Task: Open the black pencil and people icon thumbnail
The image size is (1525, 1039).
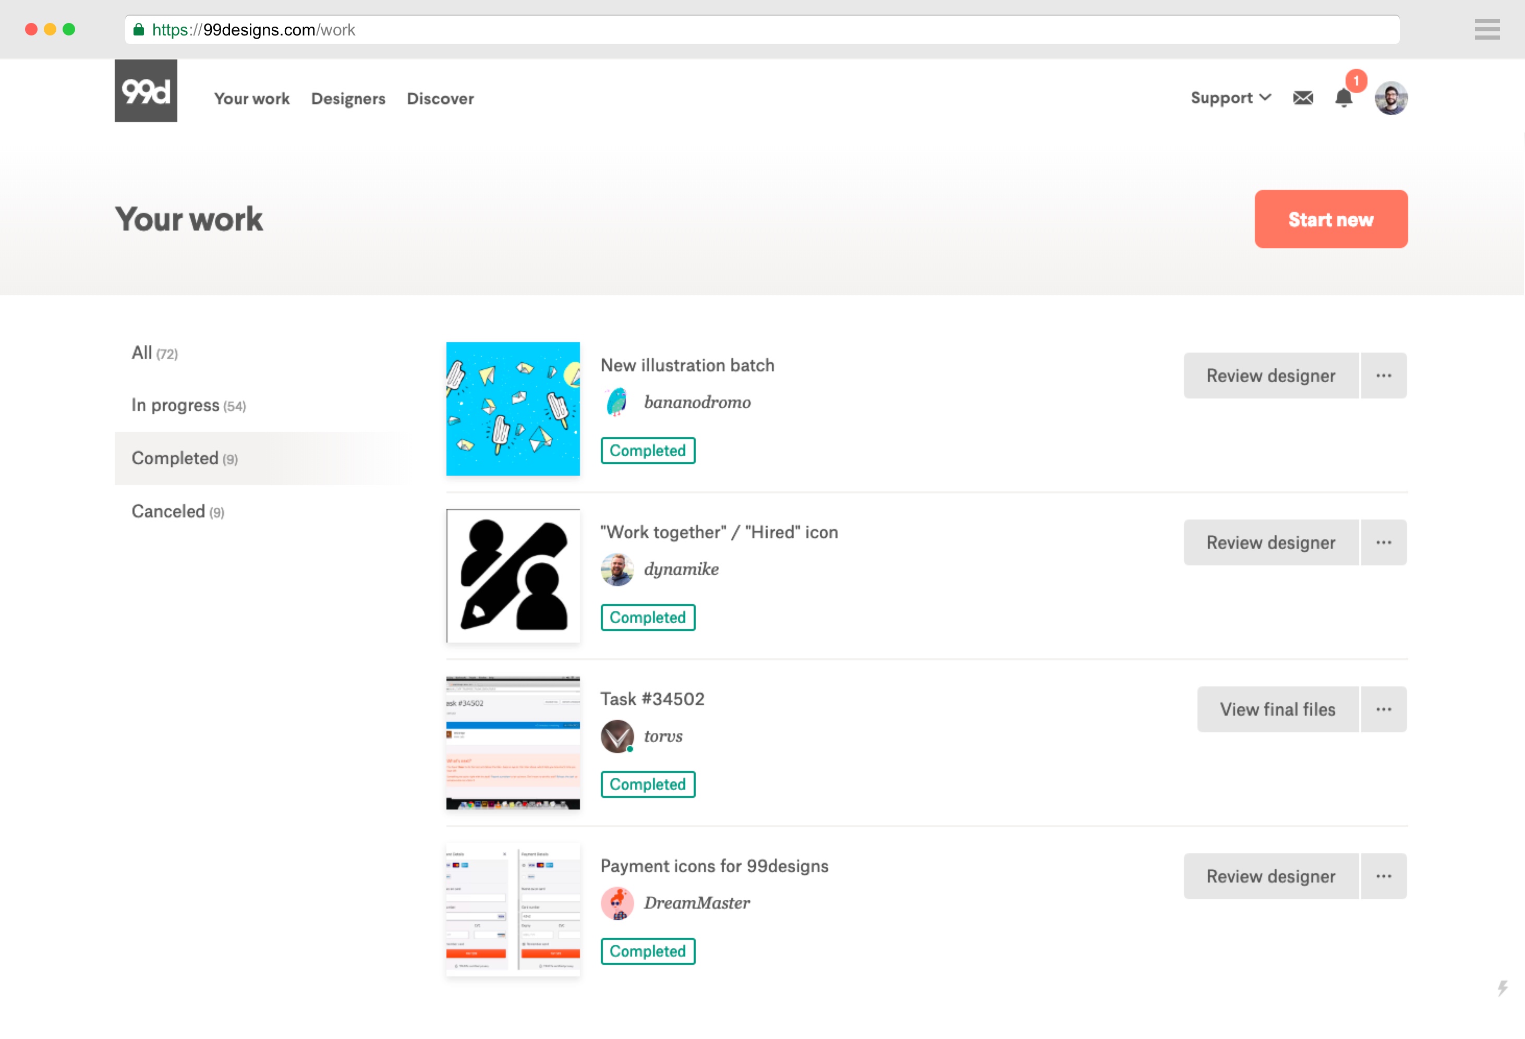Action: point(513,576)
